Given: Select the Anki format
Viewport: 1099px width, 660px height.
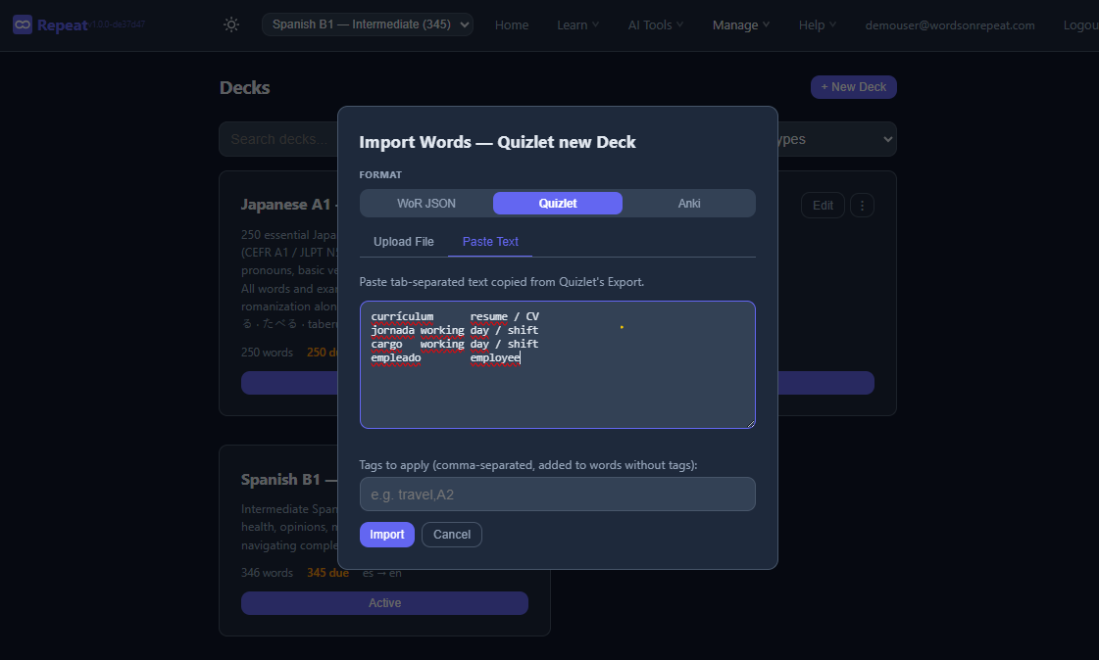Looking at the screenshot, I should coord(689,203).
